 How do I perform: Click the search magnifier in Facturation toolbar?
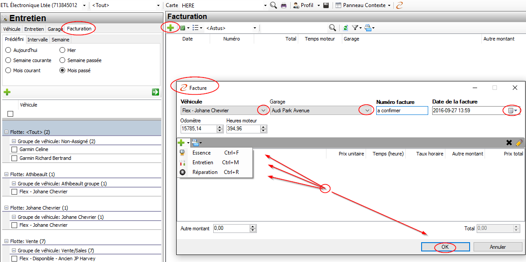click(x=332, y=28)
